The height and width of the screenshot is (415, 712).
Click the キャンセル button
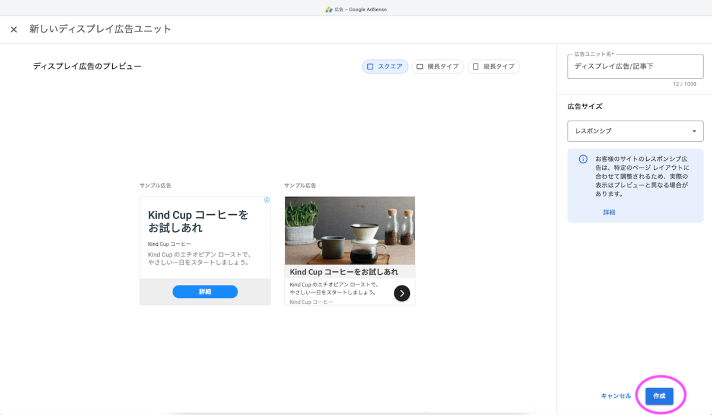pyautogui.click(x=616, y=396)
